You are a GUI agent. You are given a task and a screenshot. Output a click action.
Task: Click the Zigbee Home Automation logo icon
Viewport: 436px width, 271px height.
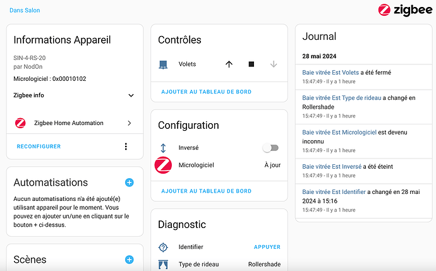[x=20, y=123]
